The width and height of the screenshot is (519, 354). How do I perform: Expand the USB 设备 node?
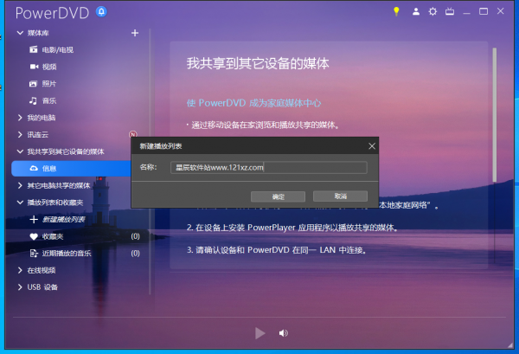click(x=20, y=286)
